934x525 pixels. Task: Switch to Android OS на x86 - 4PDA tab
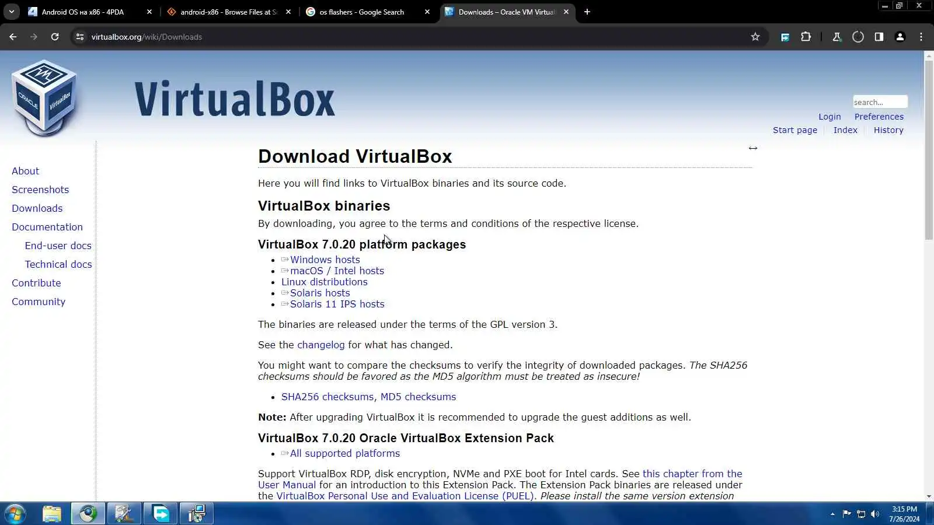click(83, 12)
